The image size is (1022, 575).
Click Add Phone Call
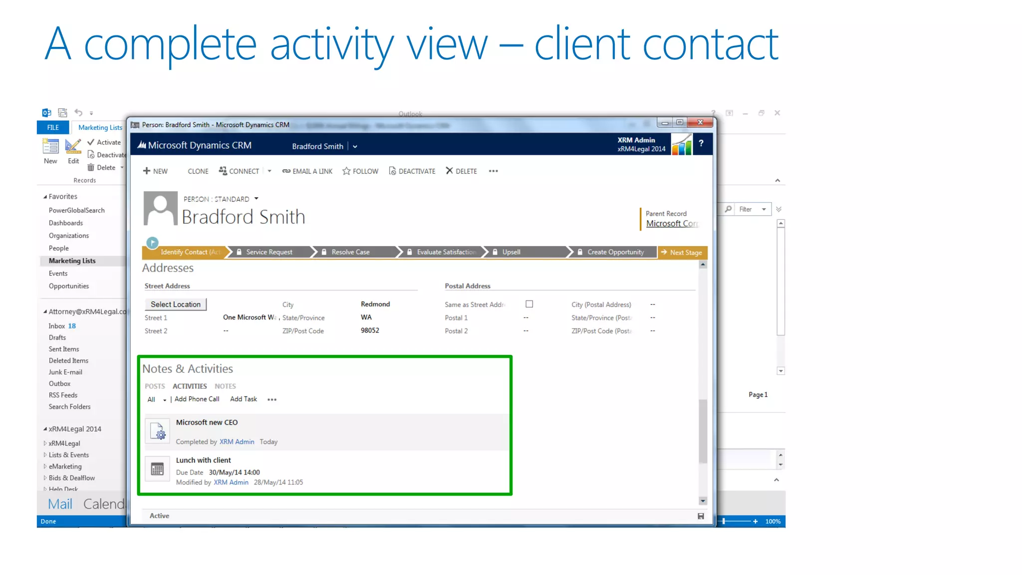[197, 399]
